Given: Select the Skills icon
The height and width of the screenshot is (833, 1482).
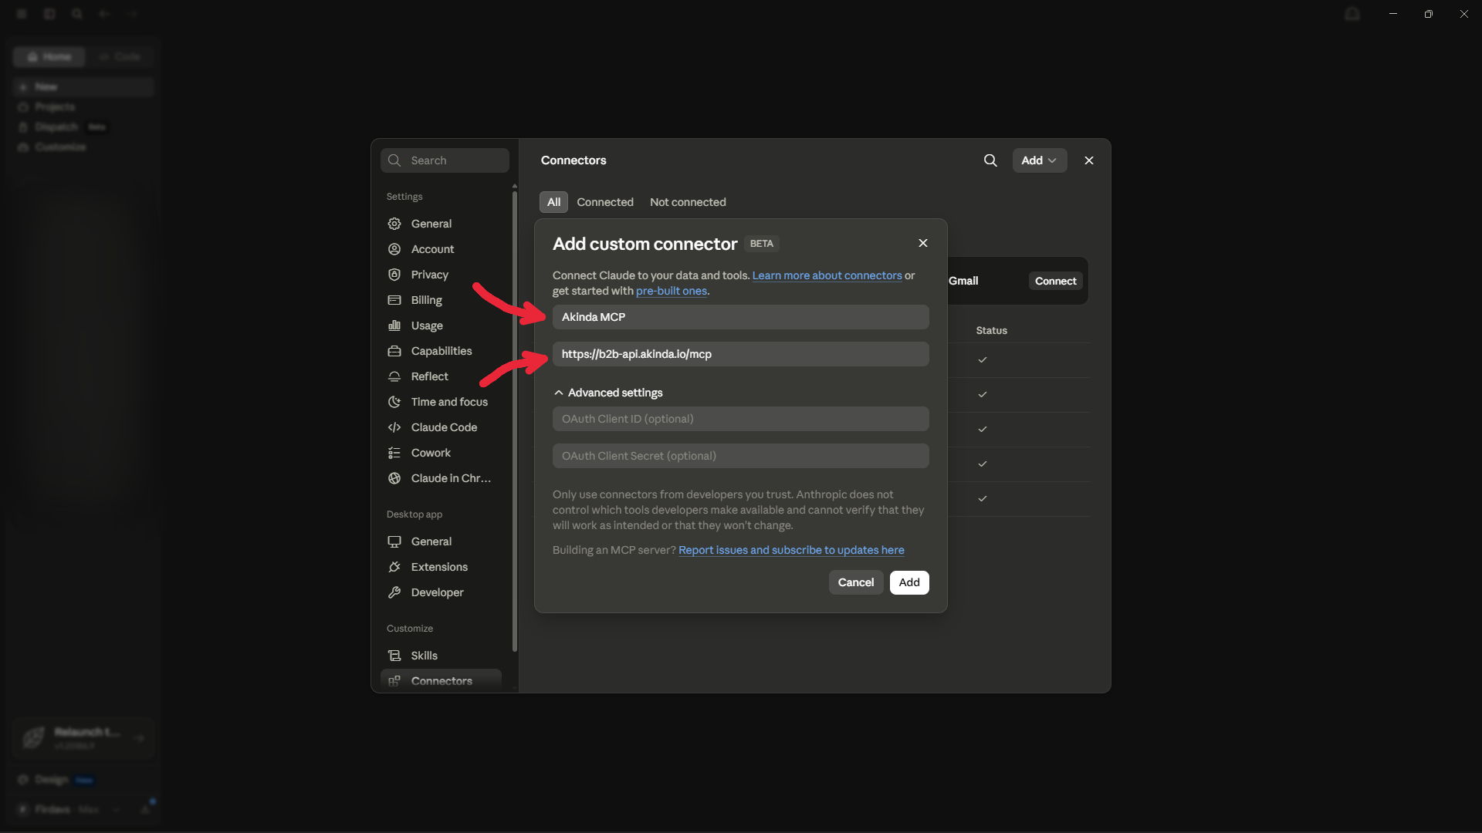Looking at the screenshot, I should (x=394, y=656).
